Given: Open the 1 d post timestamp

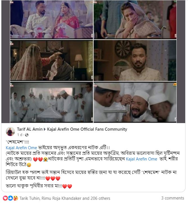Looking at the screenshot, I should 19,135.
